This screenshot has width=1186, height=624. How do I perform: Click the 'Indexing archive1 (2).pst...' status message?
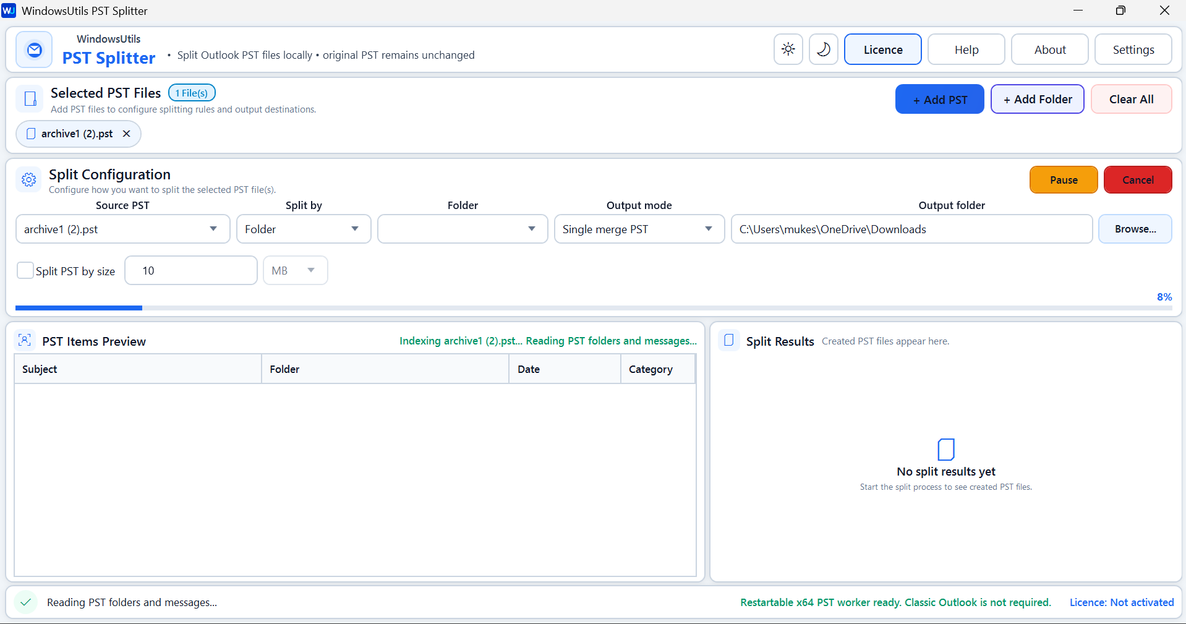pyautogui.click(x=548, y=341)
